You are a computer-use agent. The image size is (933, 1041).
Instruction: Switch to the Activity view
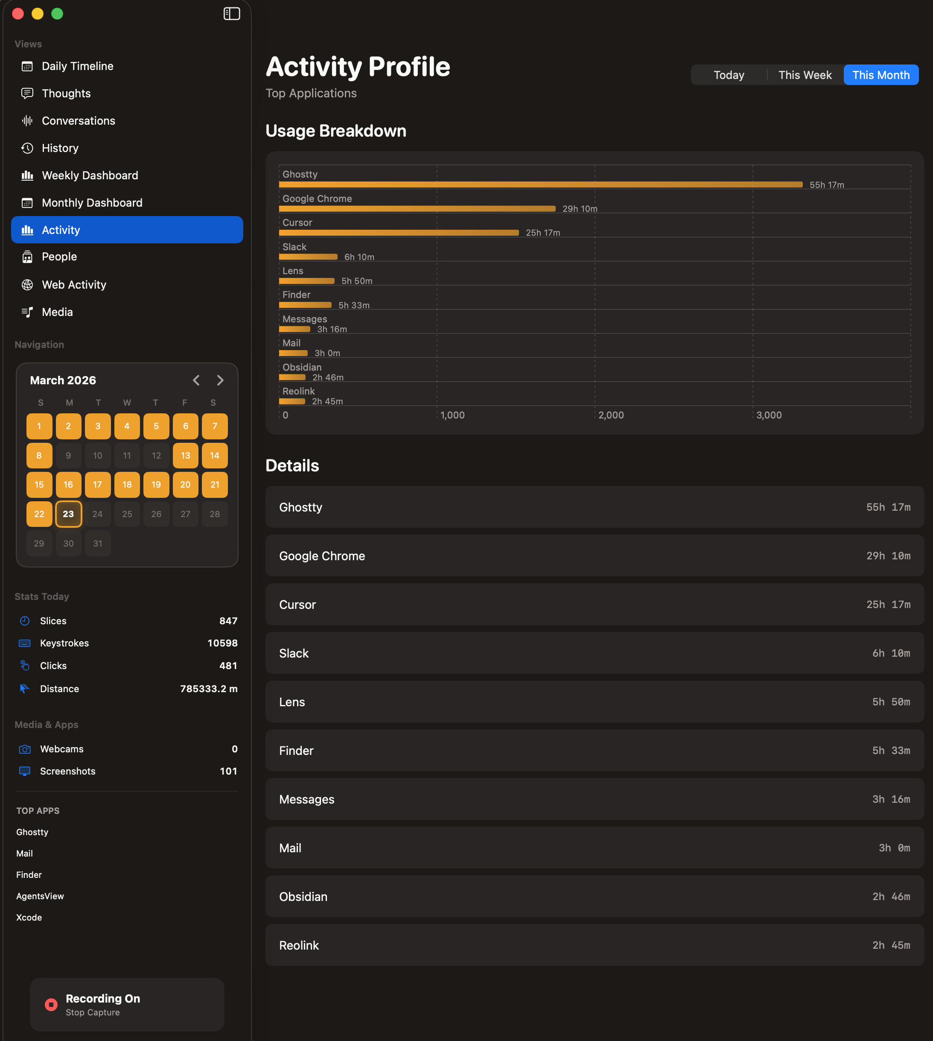(61, 230)
